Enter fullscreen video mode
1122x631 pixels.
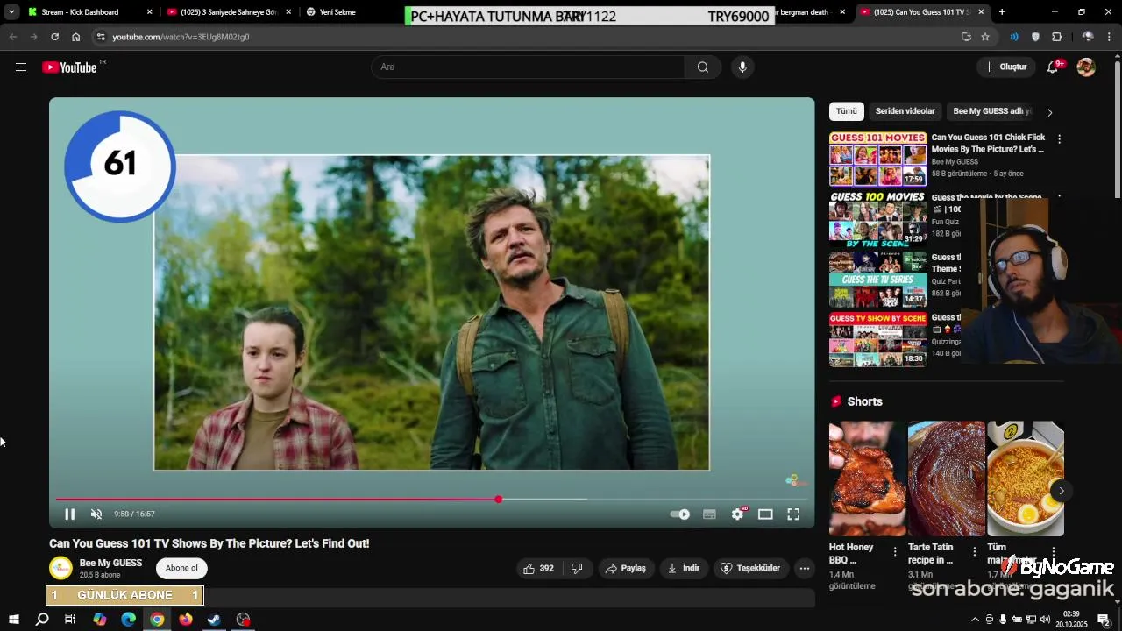pos(793,514)
